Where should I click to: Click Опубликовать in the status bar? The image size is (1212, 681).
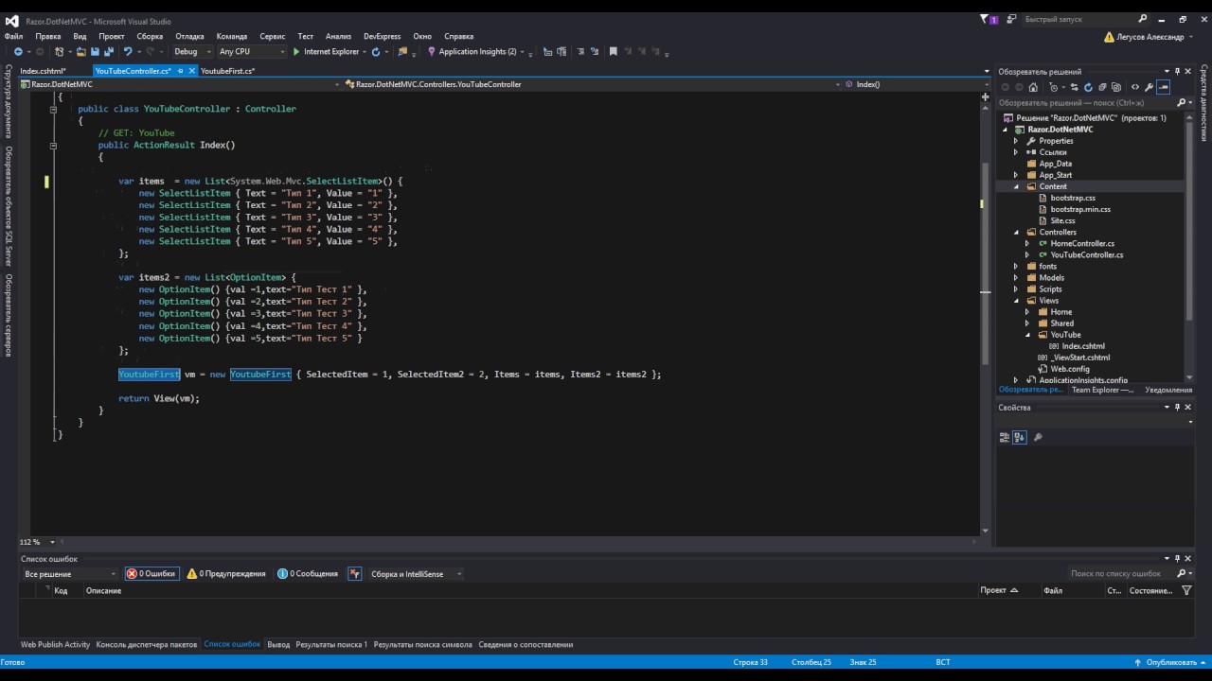(x=1170, y=662)
